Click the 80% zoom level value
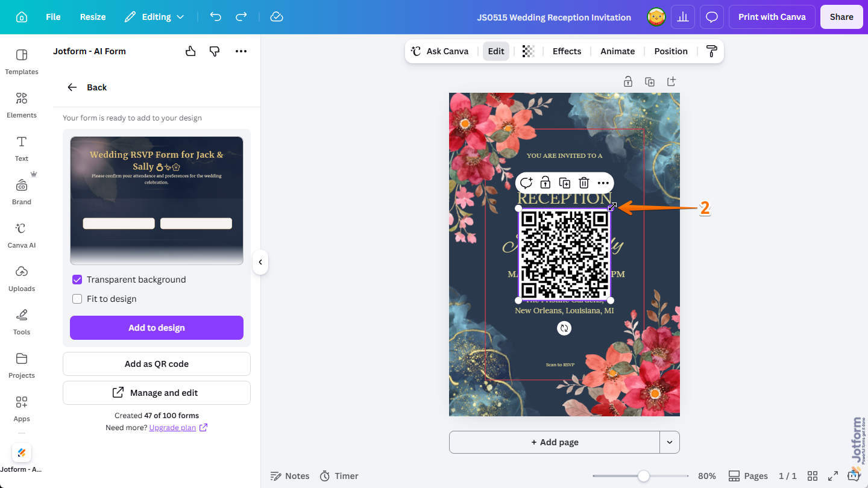Screen dimensions: 868x488 point(707,476)
